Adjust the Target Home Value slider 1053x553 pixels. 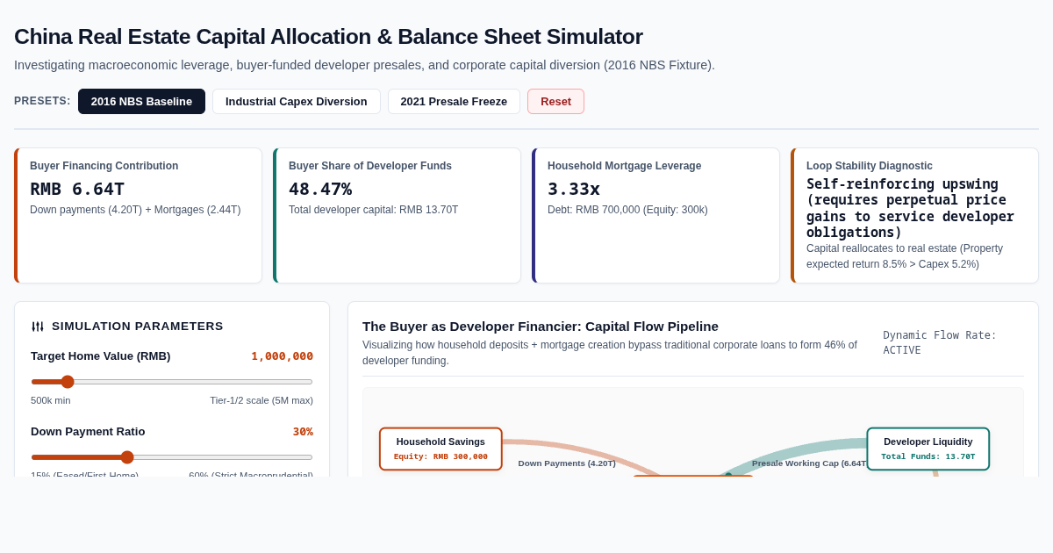coord(172,382)
